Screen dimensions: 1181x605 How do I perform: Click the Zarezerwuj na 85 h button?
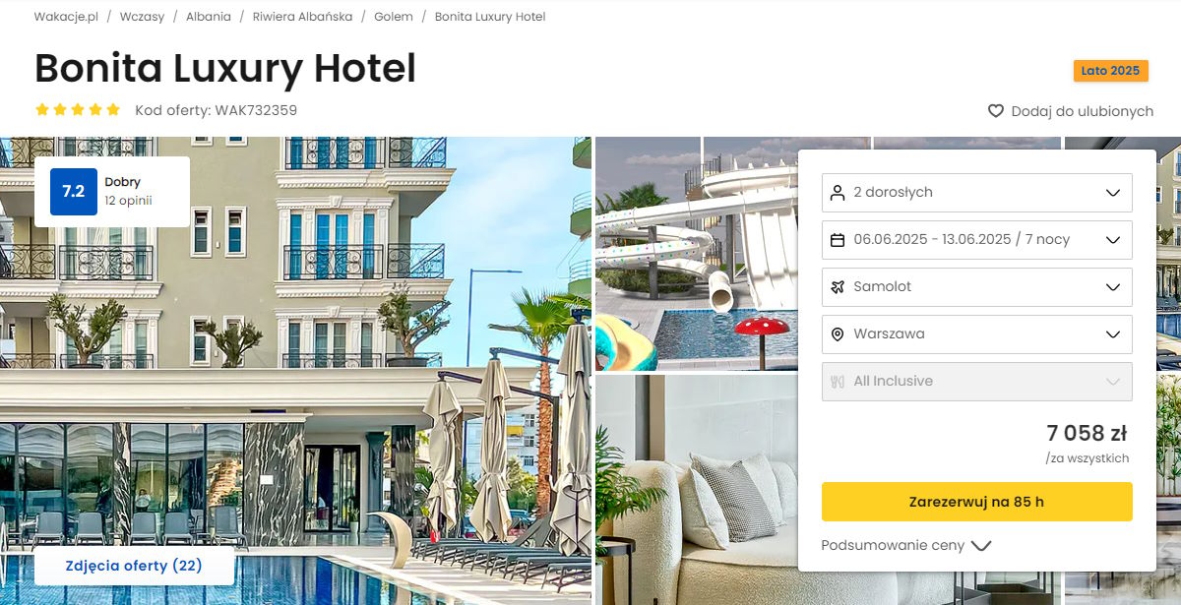[x=977, y=502]
